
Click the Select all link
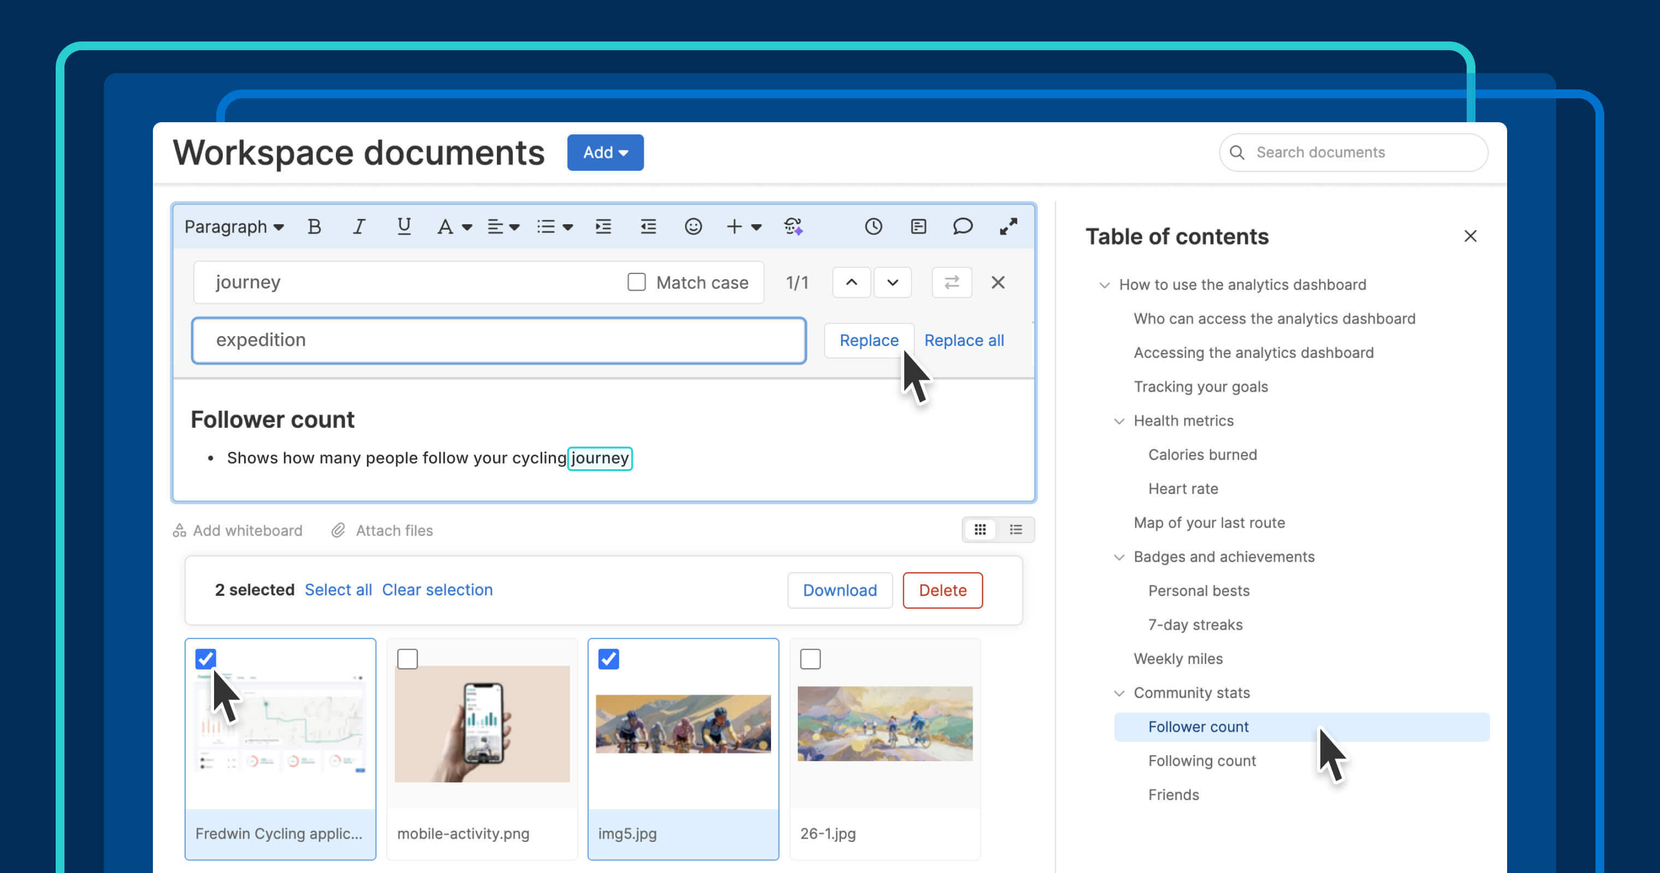(337, 590)
